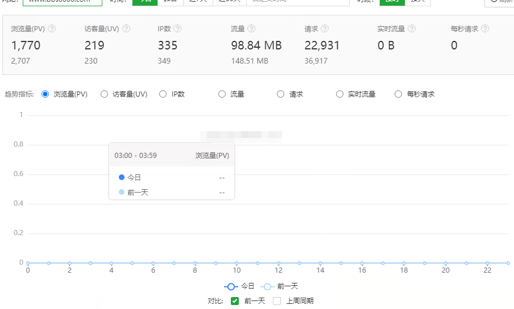Click the traffic value 98.84 MB

pos(256,45)
